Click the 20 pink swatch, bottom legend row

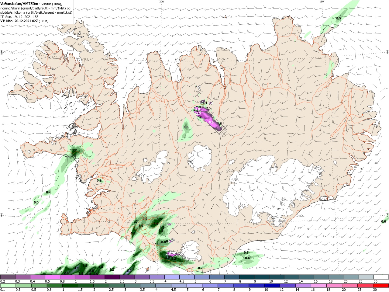point(350,286)
